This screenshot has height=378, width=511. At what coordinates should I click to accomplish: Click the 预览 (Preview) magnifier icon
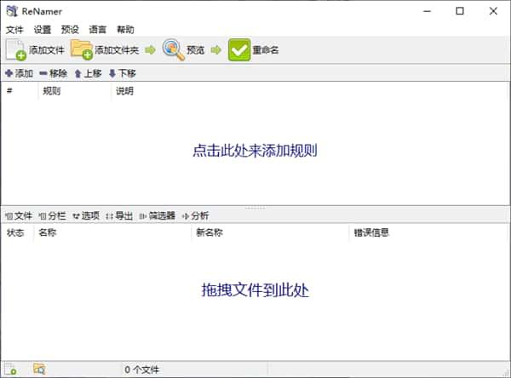pos(173,50)
